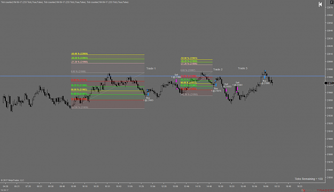Click the 'Trade 1' text label
Viewport: 334px width, 192px height.
pyautogui.click(x=151, y=68)
